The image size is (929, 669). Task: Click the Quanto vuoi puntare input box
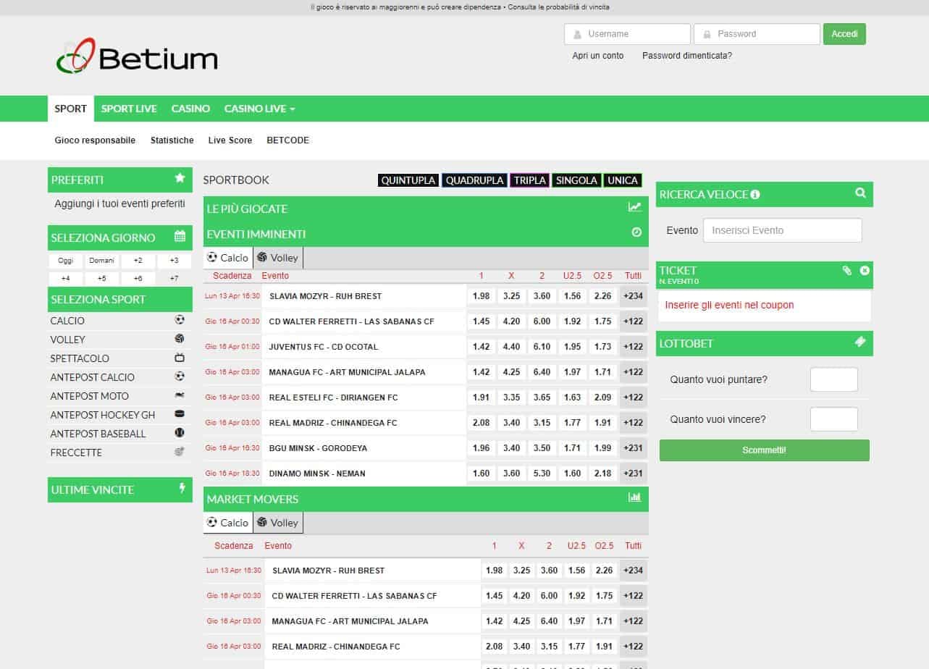click(833, 379)
